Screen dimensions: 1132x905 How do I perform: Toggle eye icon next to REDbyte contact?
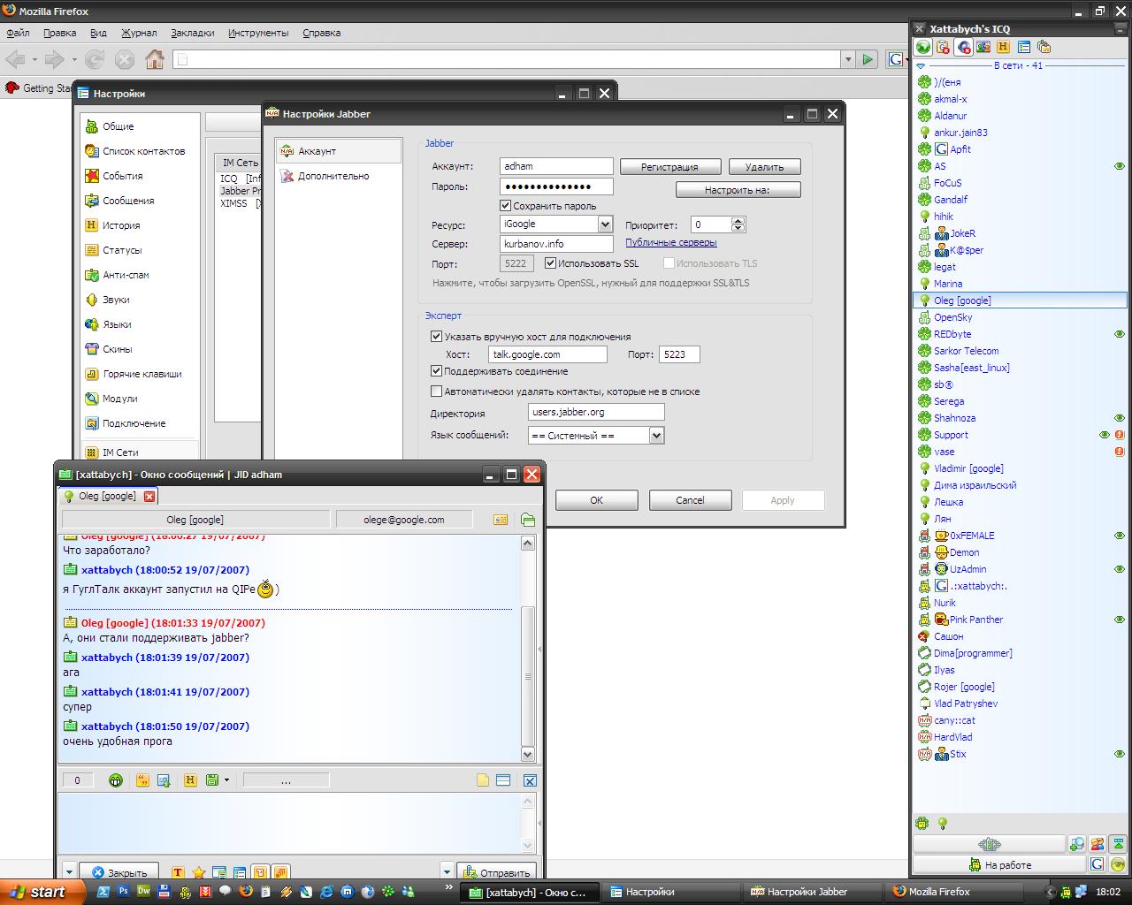[x=1119, y=334]
